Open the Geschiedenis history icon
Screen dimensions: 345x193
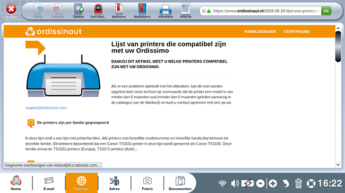click(98, 11)
